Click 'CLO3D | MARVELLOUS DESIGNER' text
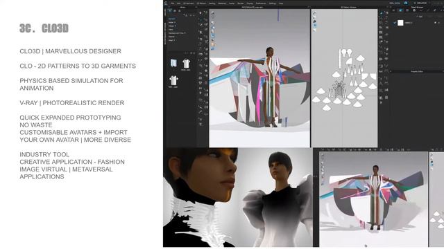Viewport: 444px width, 249px height. pos(71,51)
